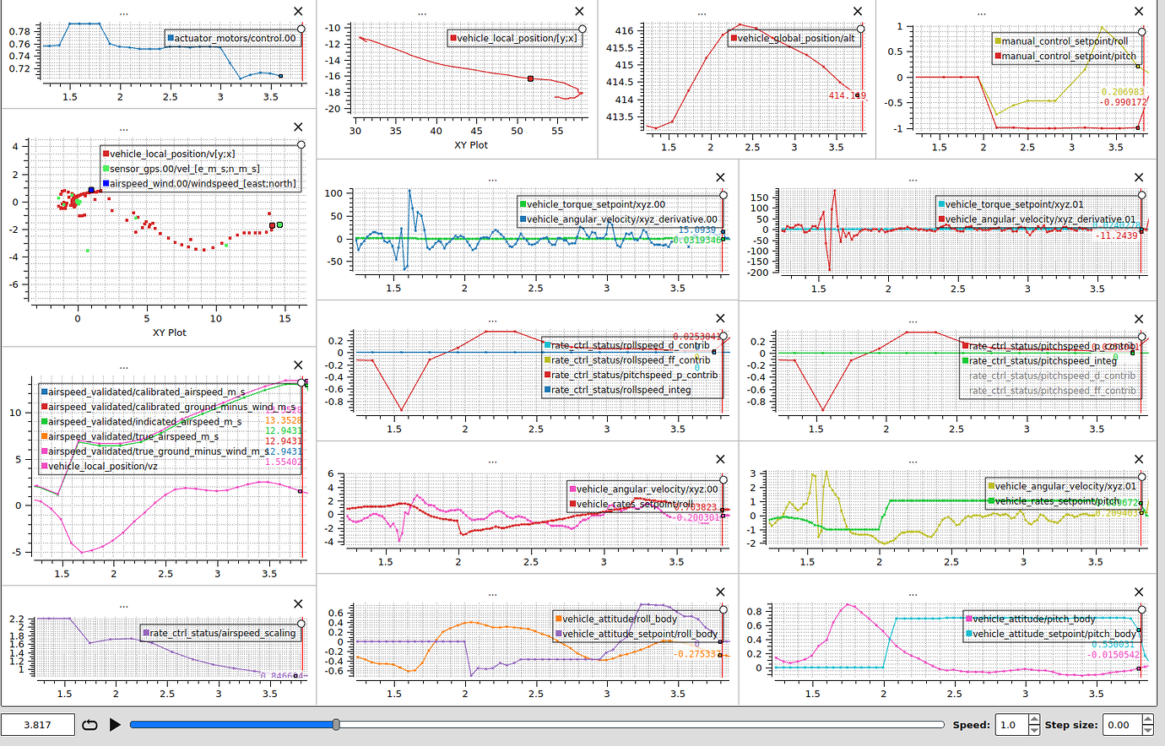Close the vehicle_torque_setpoint/xyz.01 plot

(x=1139, y=177)
